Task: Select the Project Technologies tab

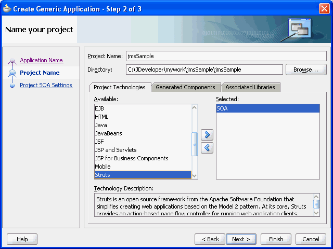Action: click(120, 87)
